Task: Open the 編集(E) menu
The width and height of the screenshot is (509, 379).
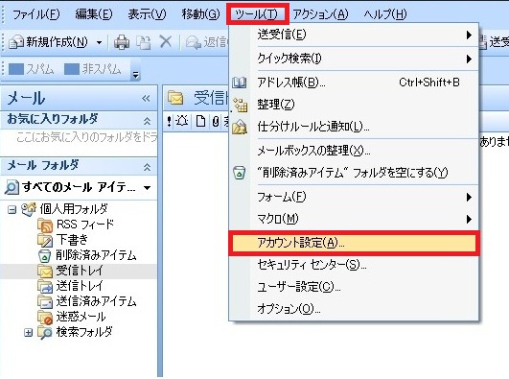Action: pos(94,14)
